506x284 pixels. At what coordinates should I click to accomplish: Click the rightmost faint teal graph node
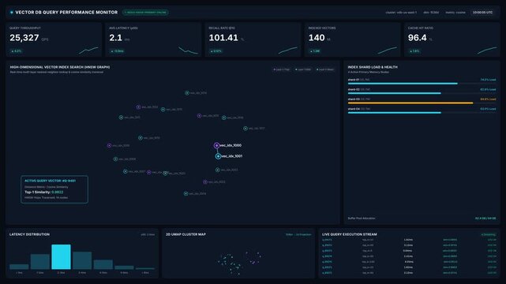246,129
